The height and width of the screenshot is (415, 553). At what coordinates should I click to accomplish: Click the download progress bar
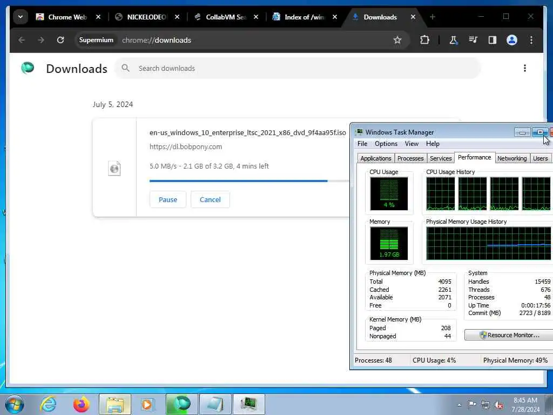249,181
